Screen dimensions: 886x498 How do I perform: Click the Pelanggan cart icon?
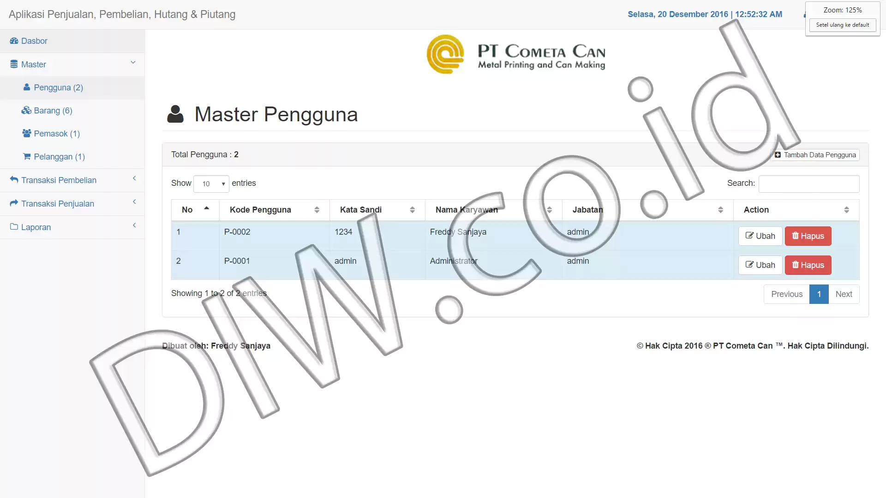27,156
